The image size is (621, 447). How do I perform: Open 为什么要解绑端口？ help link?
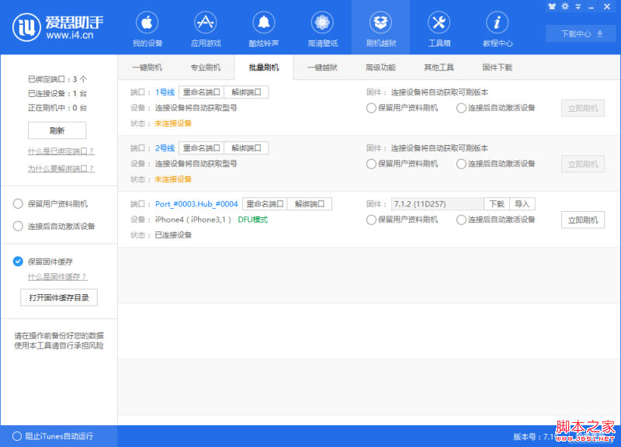61,168
